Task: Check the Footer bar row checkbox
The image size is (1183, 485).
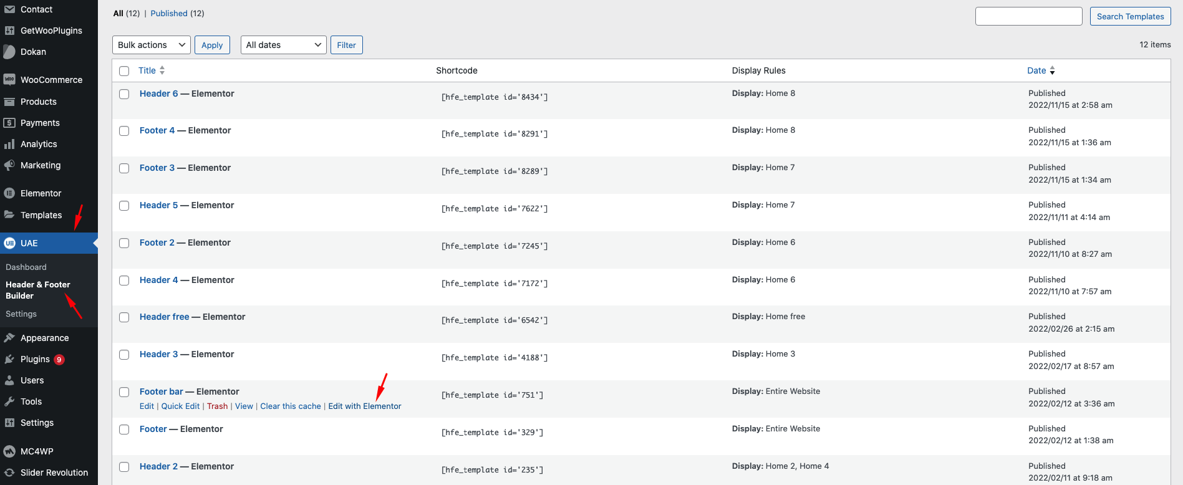Action: (x=124, y=392)
